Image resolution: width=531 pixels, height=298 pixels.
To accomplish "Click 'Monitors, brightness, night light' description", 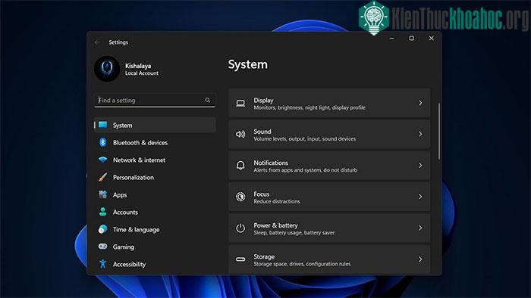I will click(x=309, y=107).
